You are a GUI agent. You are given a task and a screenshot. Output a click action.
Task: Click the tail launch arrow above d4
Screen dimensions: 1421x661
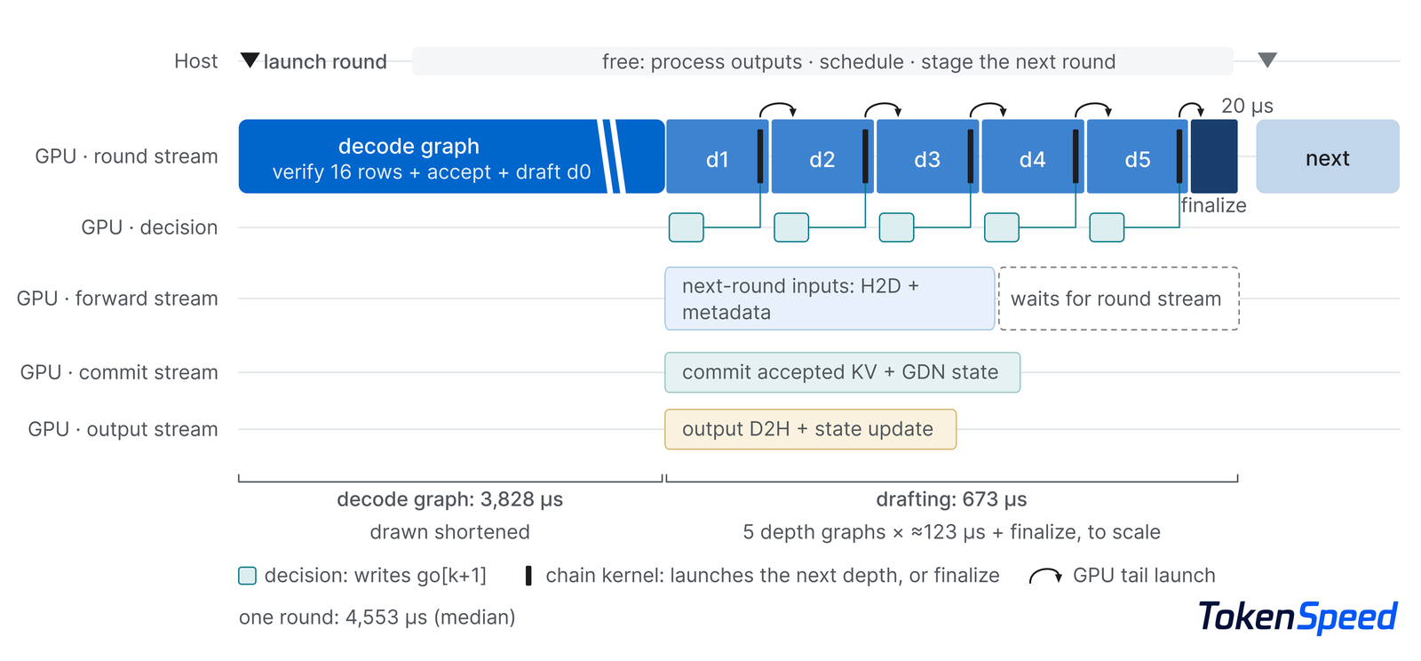(1093, 110)
